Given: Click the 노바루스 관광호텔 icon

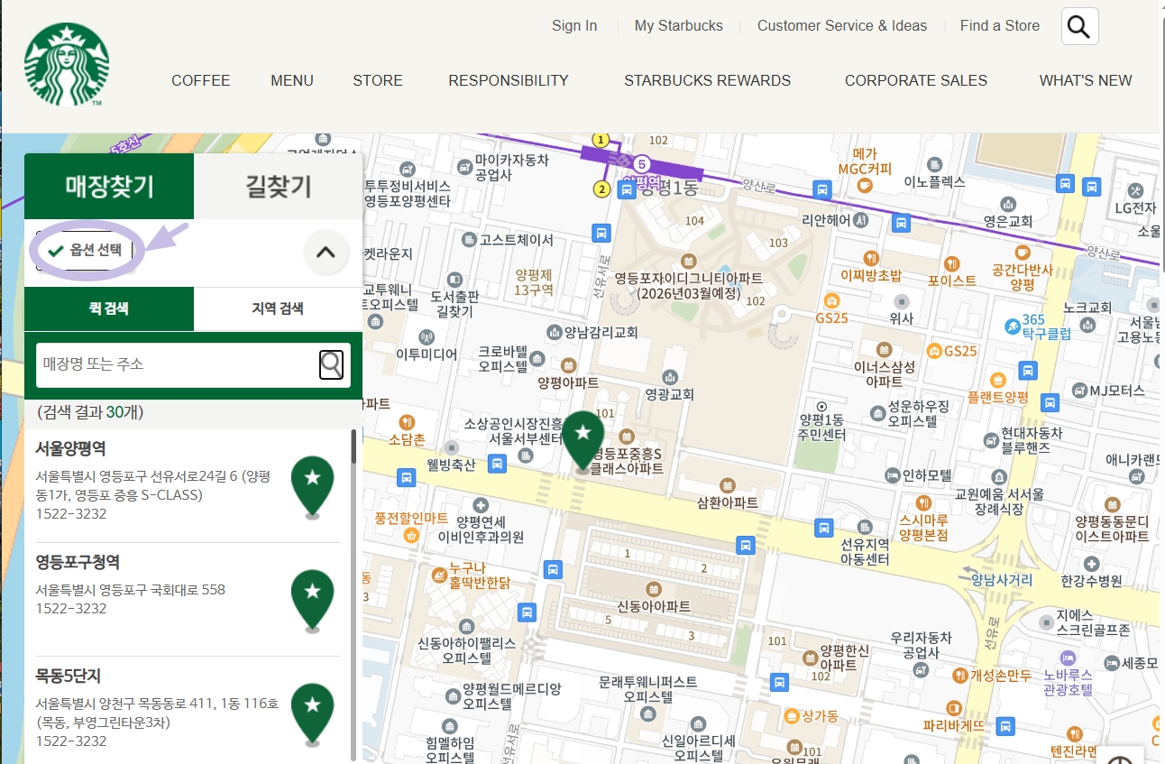Looking at the screenshot, I should click(x=1068, y=658).
